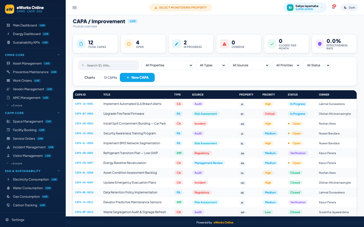Click Incident Management warning icon
The height and width of the screenshot is (227, 364).
[x=8, y=147]
